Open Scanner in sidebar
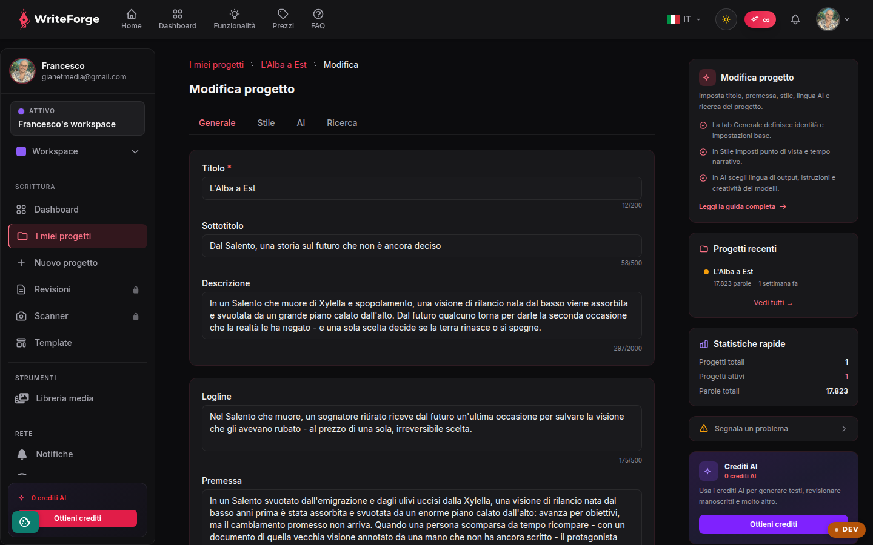This screenshot has height=545, width=873. (x=78, y=316)
